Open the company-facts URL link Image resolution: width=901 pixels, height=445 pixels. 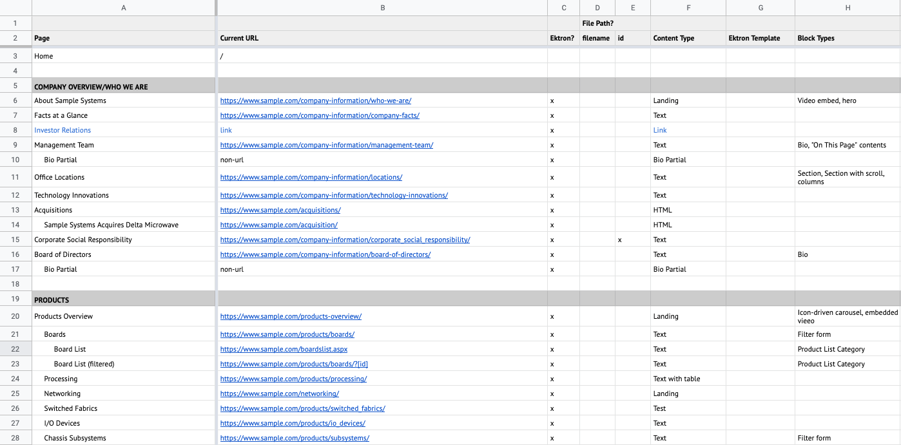[x=320, y=115]
